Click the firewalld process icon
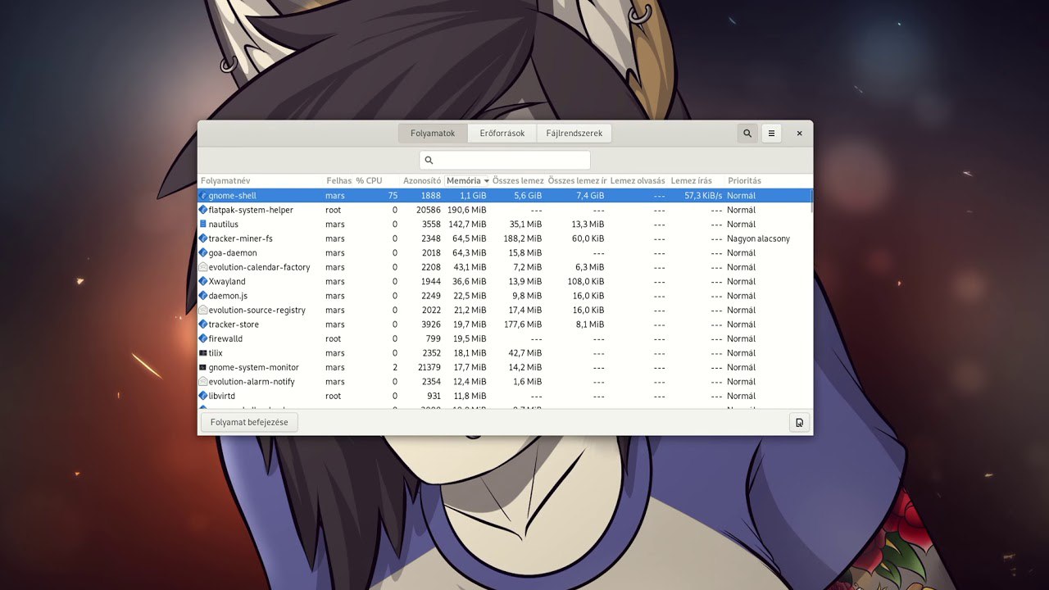Screen dimensions: 1049x590 [203, 338]
